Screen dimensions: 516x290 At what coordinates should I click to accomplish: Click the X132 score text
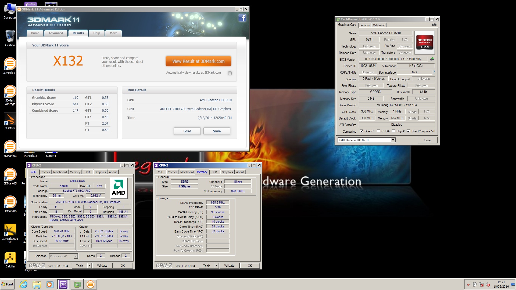pos(68,61)
